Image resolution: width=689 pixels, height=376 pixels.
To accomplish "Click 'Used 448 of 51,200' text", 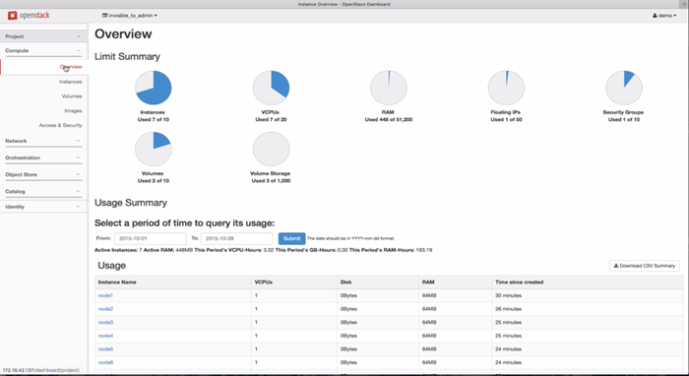I will pyautogui.click(x=389, y=119).
